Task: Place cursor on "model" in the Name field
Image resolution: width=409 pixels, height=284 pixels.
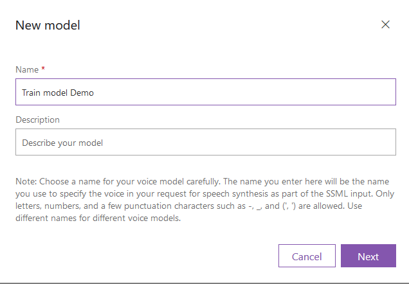Action: point(55,93)
